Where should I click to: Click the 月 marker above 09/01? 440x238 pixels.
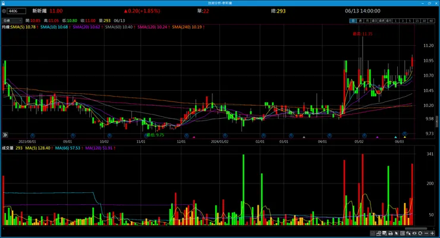pos(73,135)
